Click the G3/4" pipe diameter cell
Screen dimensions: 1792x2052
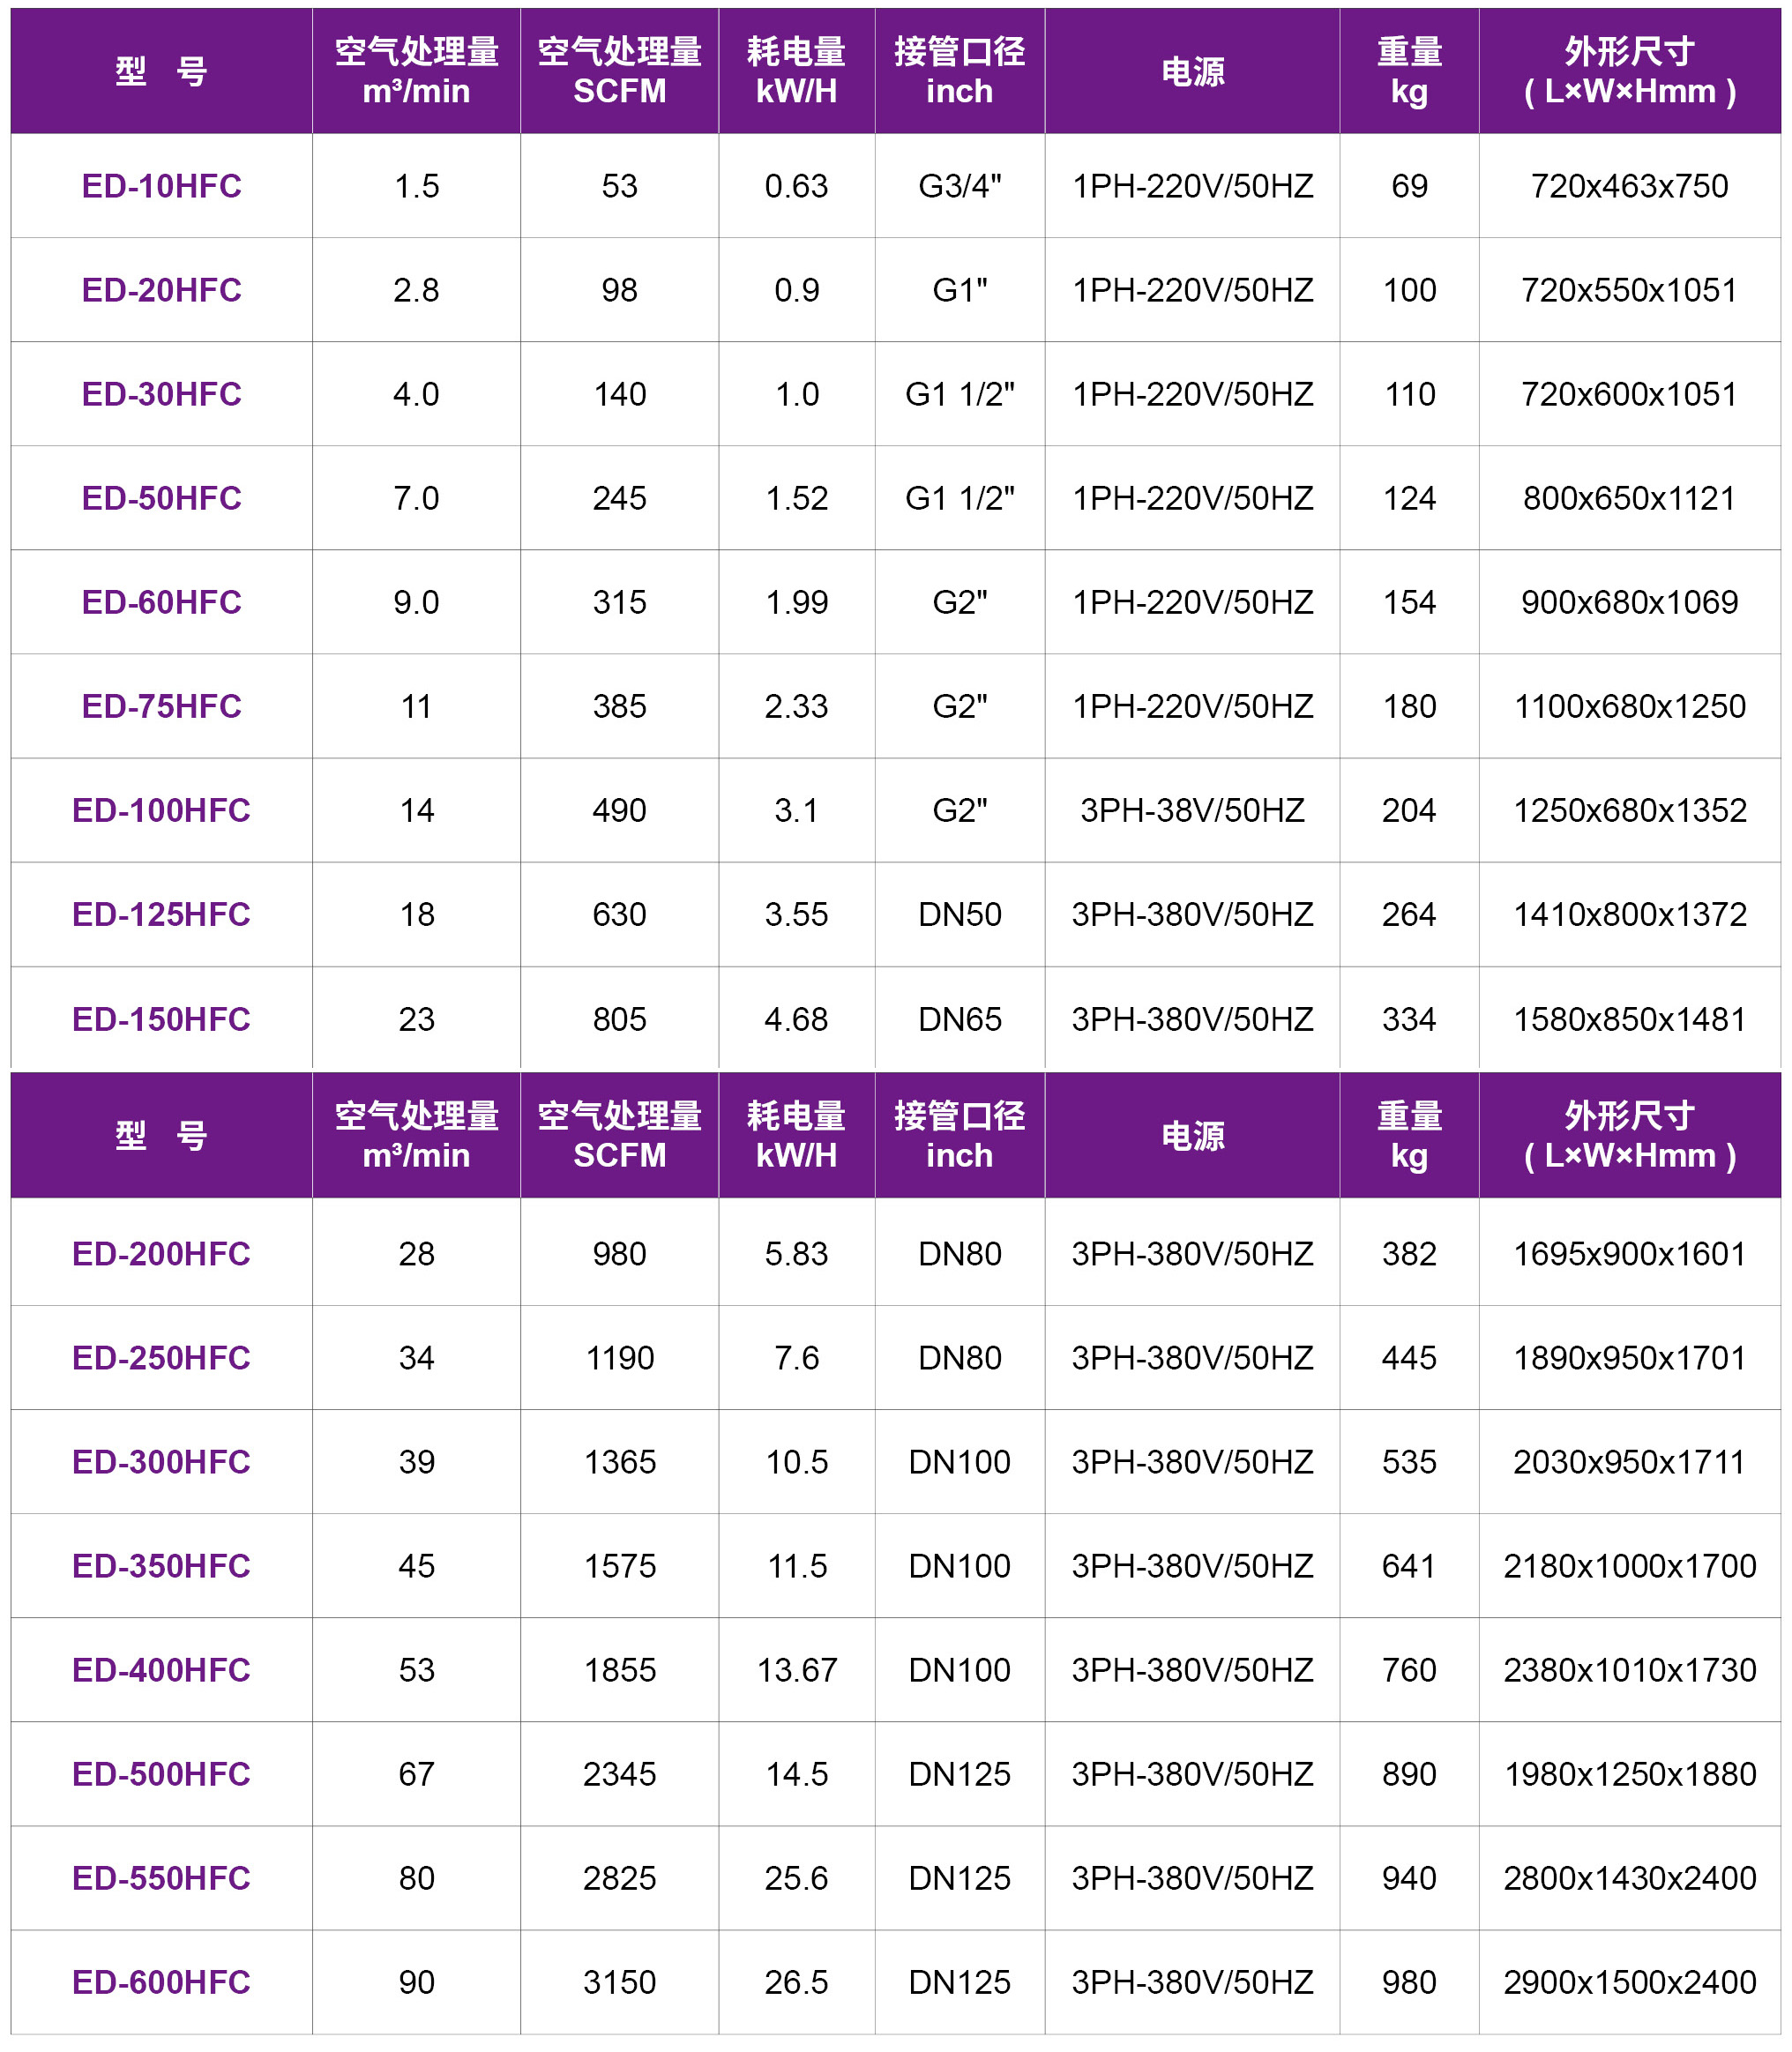coord(959,186)
